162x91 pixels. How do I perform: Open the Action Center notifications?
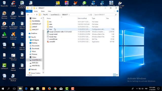tap(158, 89)
